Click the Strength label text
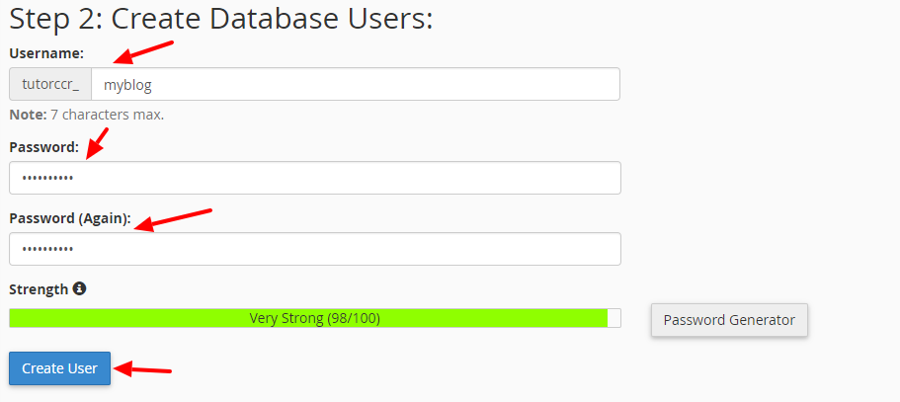The width and height of the screenshot is (900, 402). point(39,289)
